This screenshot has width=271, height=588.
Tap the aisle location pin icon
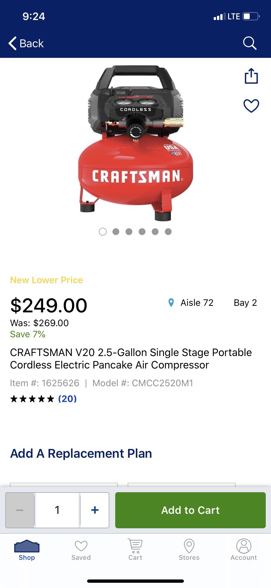click(171, 303)
